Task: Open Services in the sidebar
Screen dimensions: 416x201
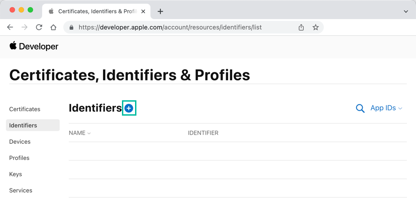Action: coord(21,190)
